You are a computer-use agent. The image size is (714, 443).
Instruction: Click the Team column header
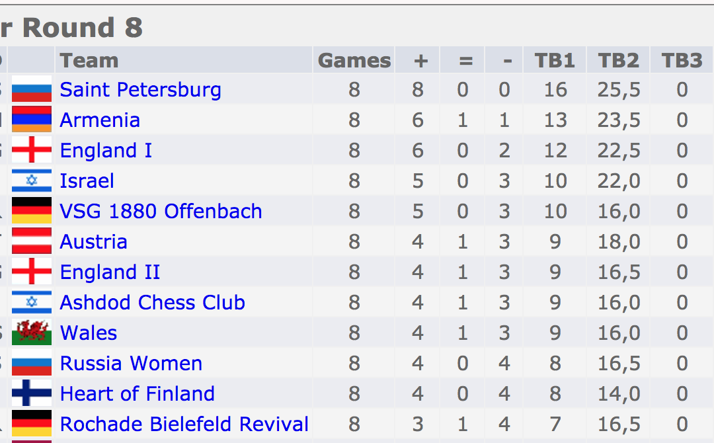(x=89, y=60)
